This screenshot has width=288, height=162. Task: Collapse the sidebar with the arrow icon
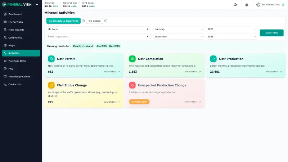(37, 4)
